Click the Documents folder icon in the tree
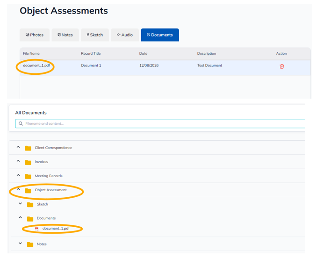 30,219
